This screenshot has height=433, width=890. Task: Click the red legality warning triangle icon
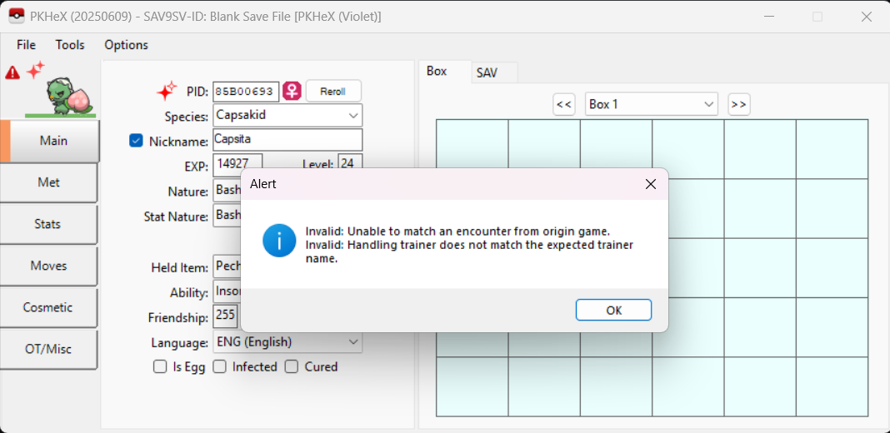pos(12,72)
